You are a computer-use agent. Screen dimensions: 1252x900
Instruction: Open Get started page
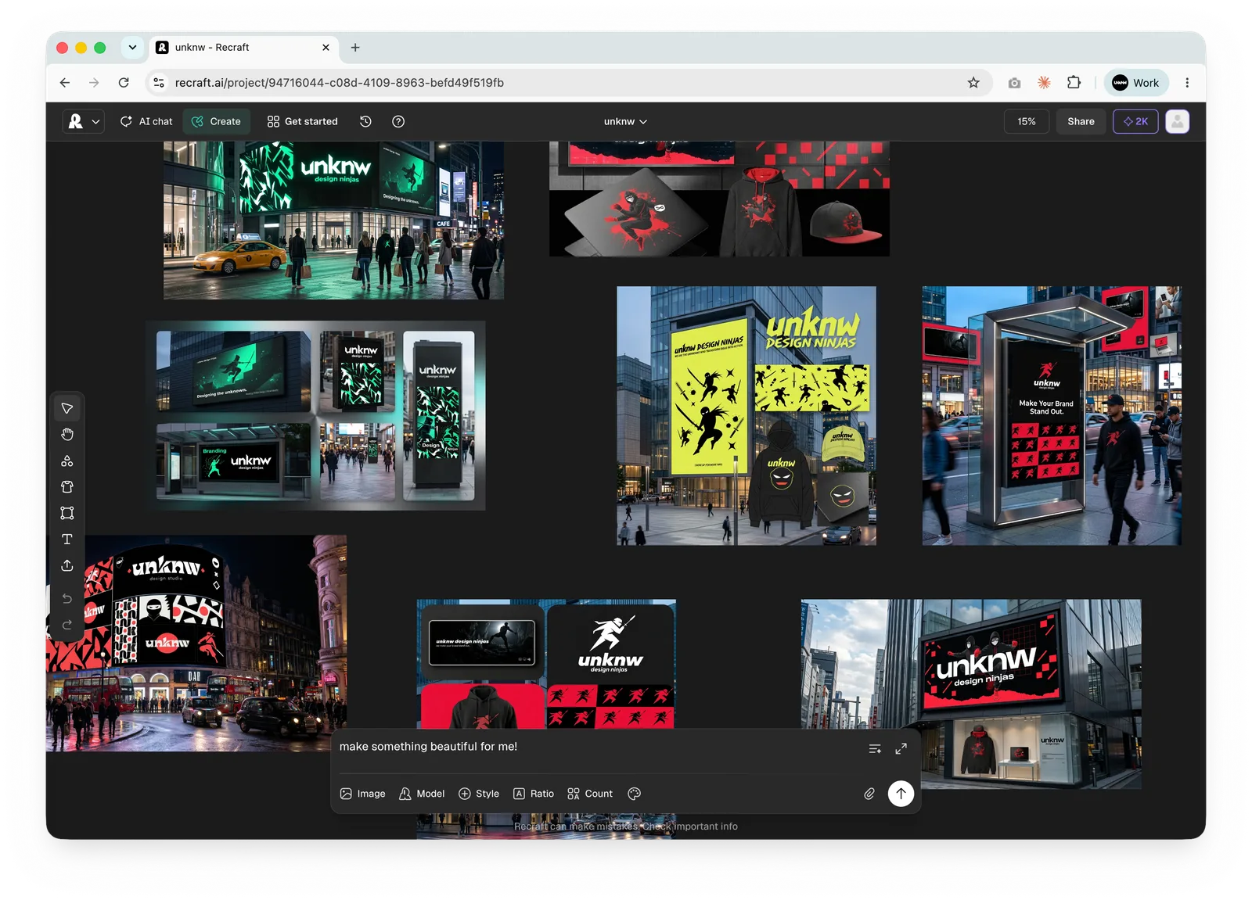click(302, 121)
